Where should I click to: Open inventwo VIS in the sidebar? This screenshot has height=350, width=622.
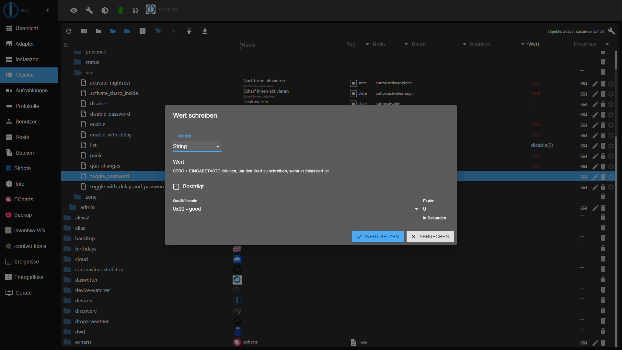tap(29, 230)
